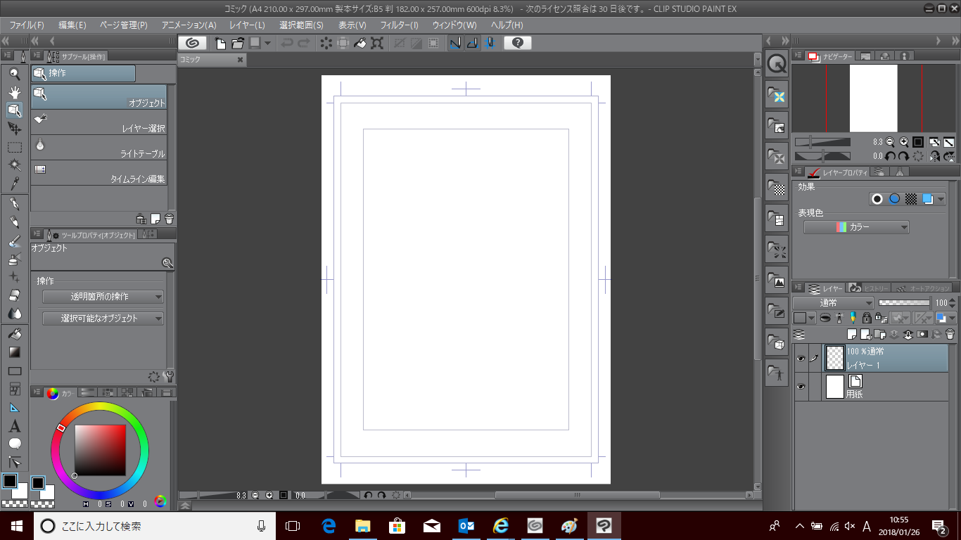Select the Fill bucket tool

tap(15, 335)
